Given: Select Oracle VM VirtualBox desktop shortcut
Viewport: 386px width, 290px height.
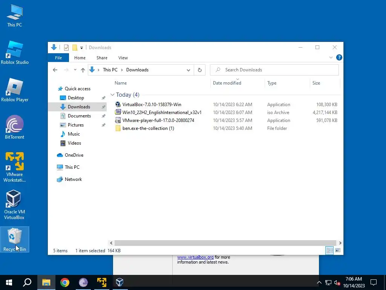Looking at the screenshot, I should click(14, 205).
